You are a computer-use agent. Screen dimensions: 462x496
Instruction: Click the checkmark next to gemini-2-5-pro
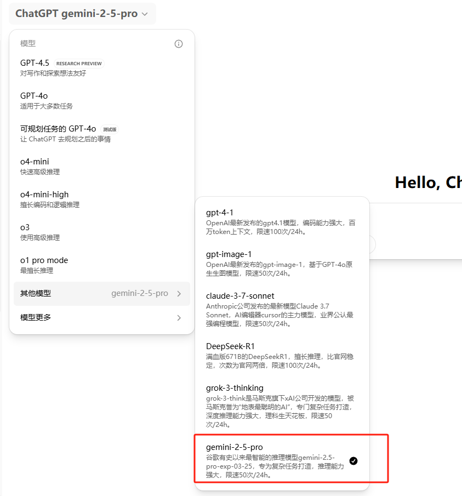pyautogui.click(x=353, y=461)
